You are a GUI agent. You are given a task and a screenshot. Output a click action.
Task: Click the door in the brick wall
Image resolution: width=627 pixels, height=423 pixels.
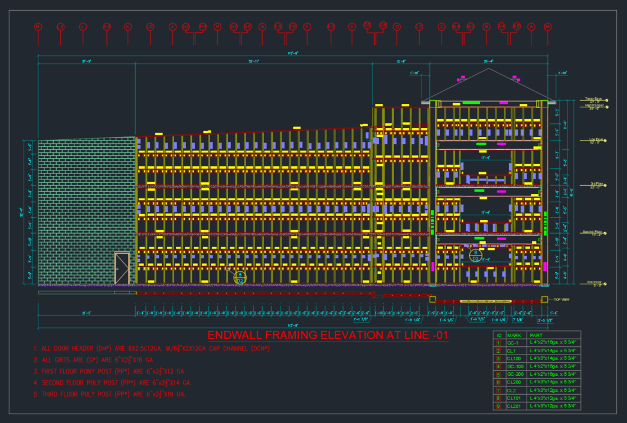(122, 268)
